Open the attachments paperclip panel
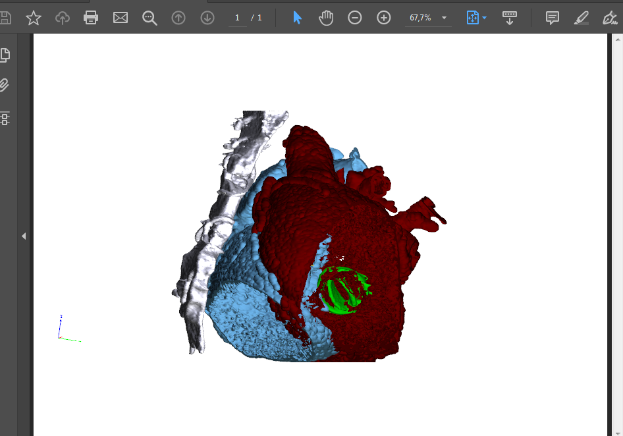 (4, 85)
